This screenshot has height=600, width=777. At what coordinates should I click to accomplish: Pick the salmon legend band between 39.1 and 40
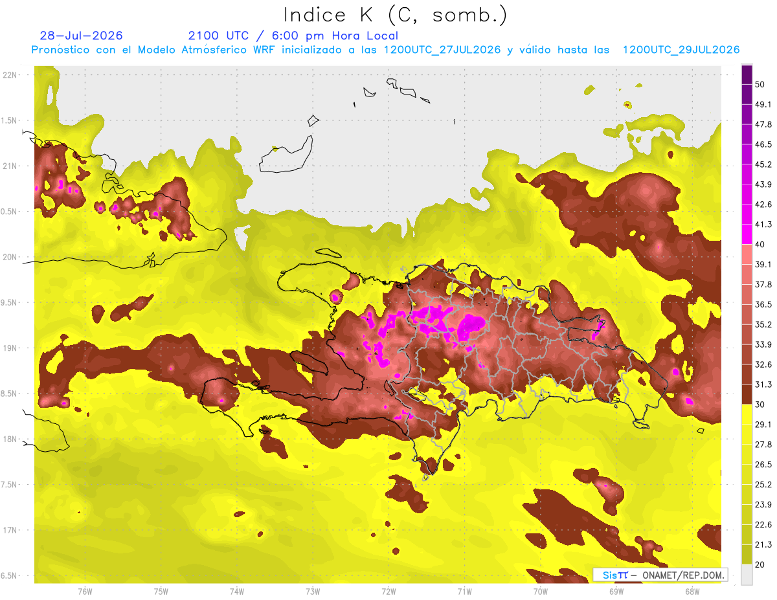coord(747,254)
